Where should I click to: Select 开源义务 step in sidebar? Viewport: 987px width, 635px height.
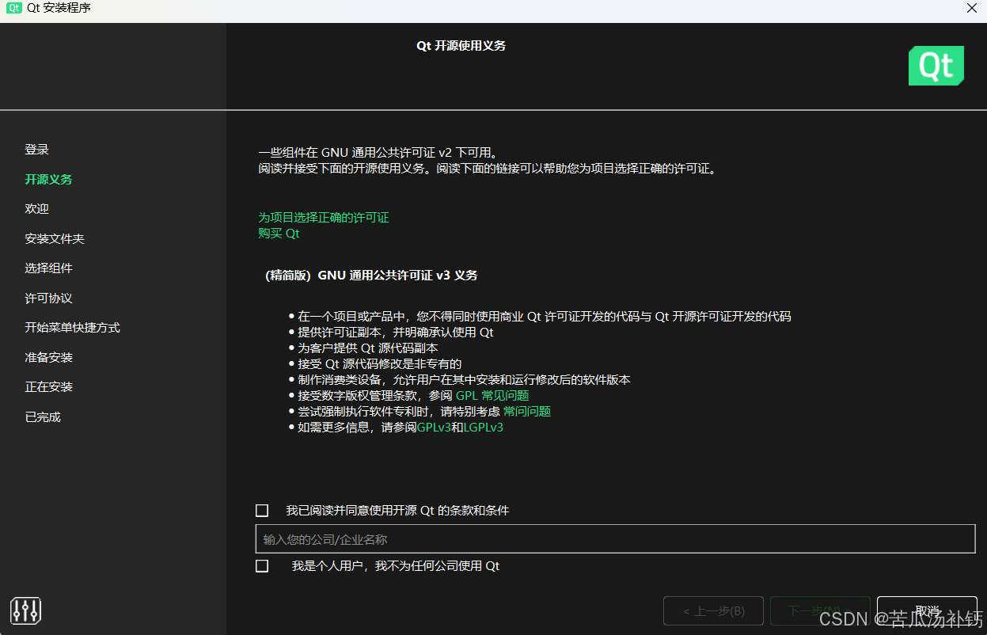(x=48, y=179)
